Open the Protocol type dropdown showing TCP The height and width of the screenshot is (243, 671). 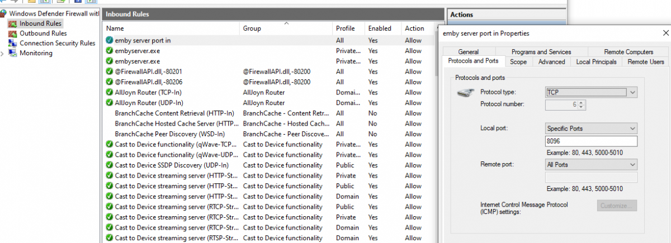coord(591,92)
